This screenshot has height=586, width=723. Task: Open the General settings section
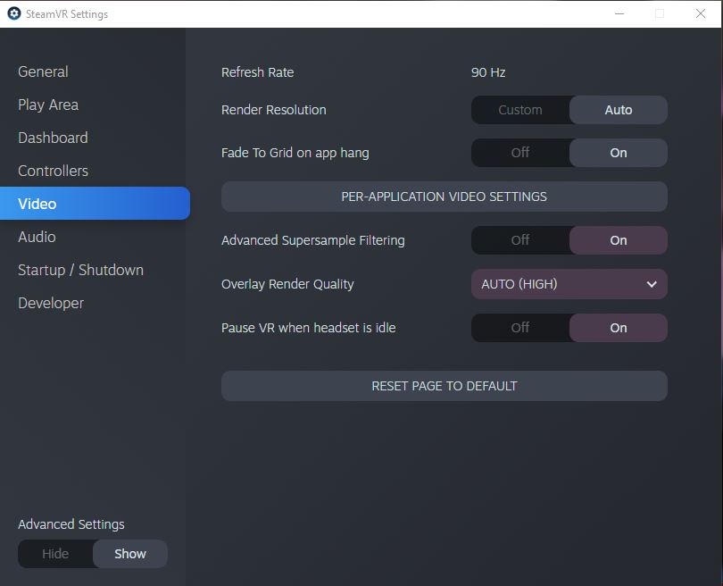43,71
